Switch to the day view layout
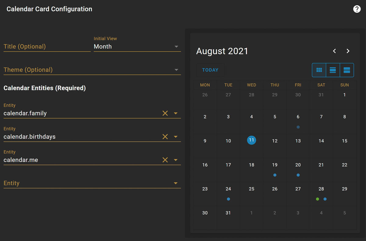Viewport: 366px width, 241px height. 346,70
